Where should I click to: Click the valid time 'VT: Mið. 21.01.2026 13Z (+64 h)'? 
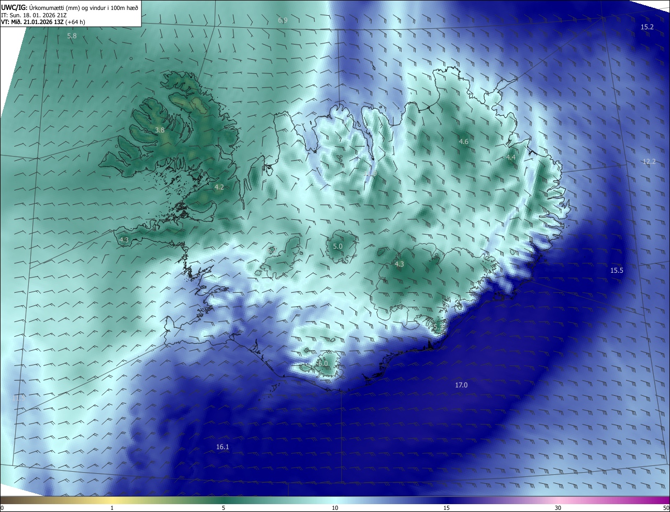tap(43, 22)
